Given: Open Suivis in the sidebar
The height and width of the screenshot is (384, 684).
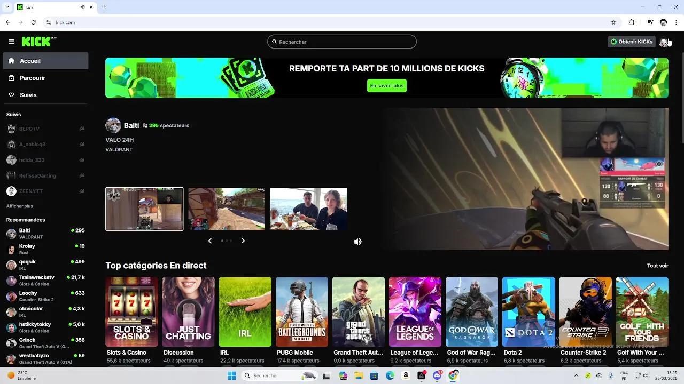Looking at the screenshot, I should click(x=45, y=95).
